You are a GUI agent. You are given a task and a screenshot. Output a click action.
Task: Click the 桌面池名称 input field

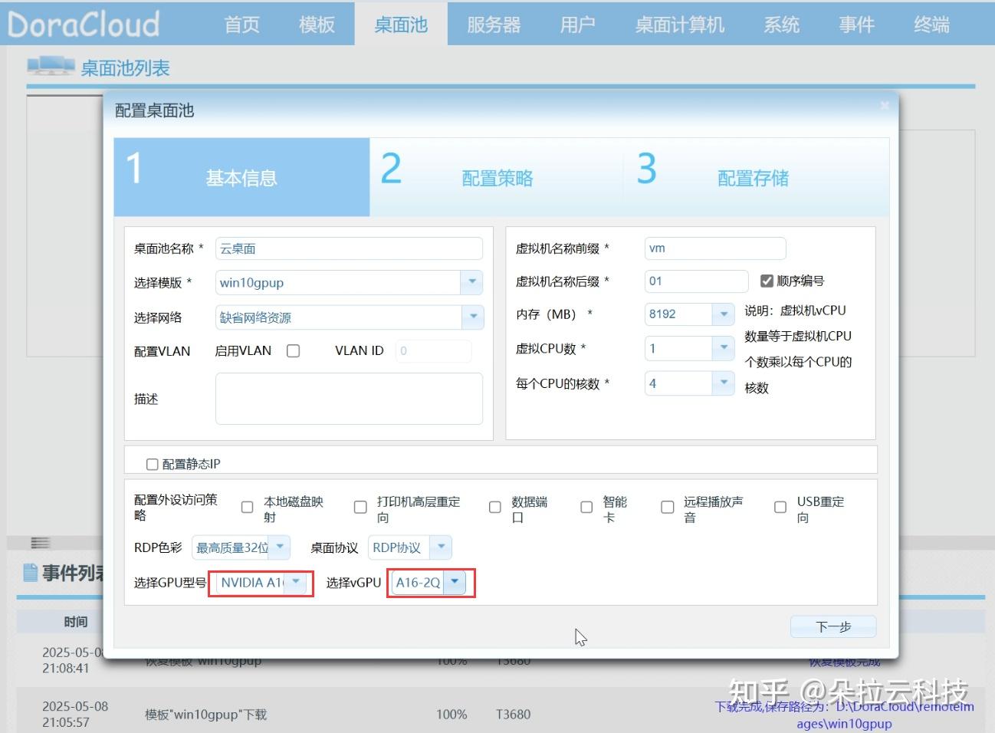tap(349, 248)
